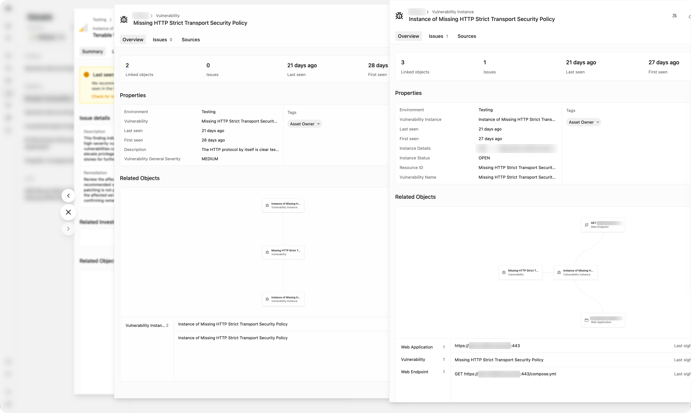691x413 pixels.
Task: Open the Issues 0 tab in left panel
Action: click(162, 40)
